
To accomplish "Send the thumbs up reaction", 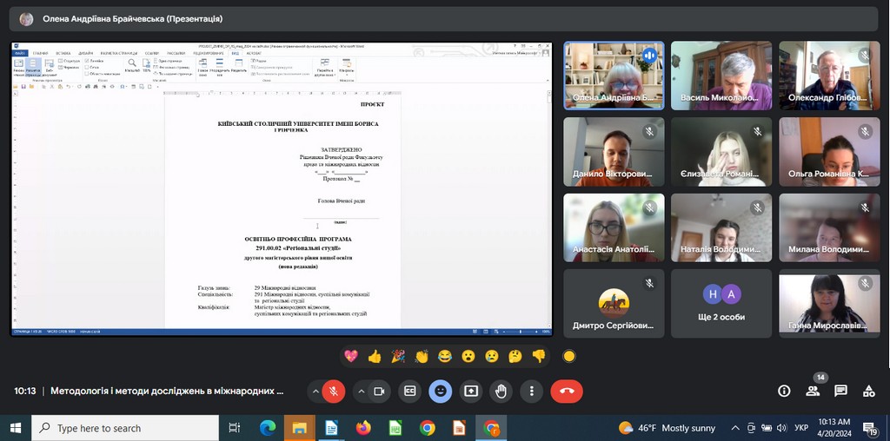I will (375, 356).
